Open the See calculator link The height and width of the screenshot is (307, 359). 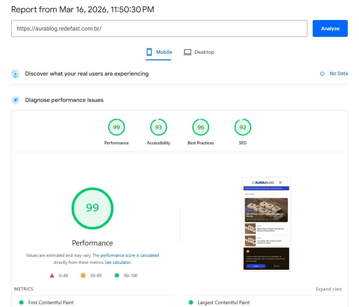click(118, 262)
